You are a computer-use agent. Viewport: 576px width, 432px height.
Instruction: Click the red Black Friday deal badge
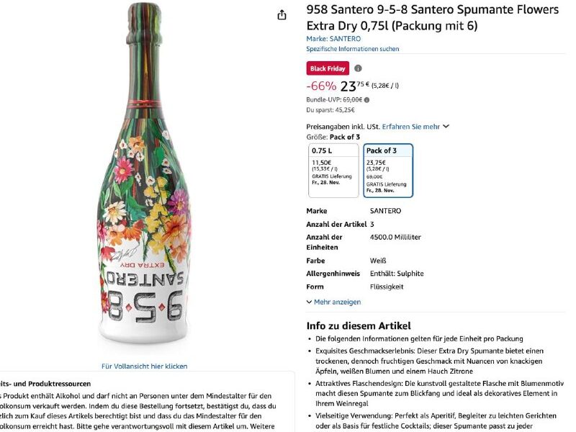328,68
